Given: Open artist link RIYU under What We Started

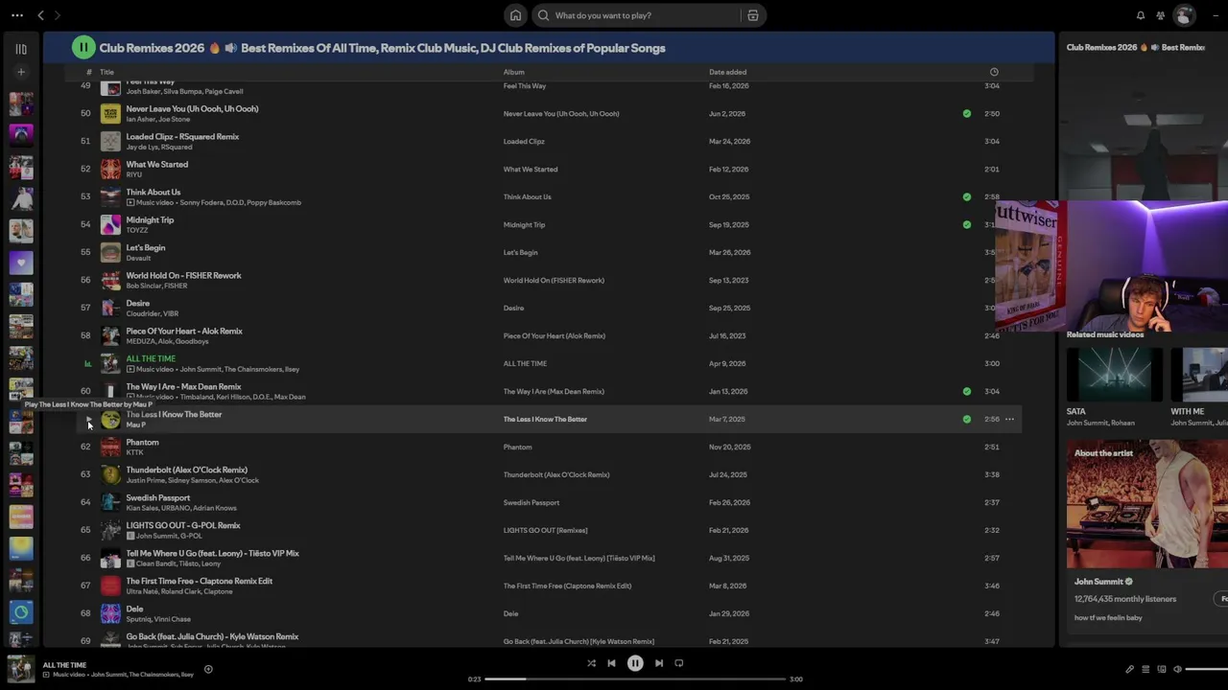Looking at the screenshot, I should [134, 174].
